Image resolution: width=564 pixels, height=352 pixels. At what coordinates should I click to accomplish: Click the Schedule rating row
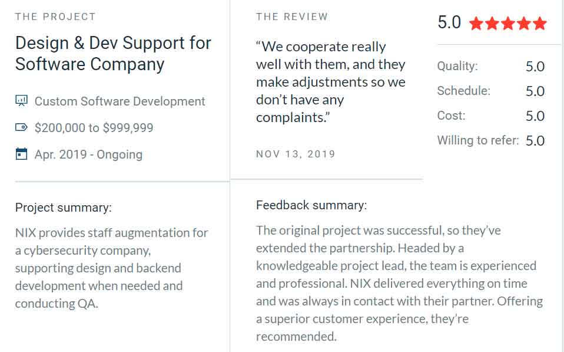[491, 91]
